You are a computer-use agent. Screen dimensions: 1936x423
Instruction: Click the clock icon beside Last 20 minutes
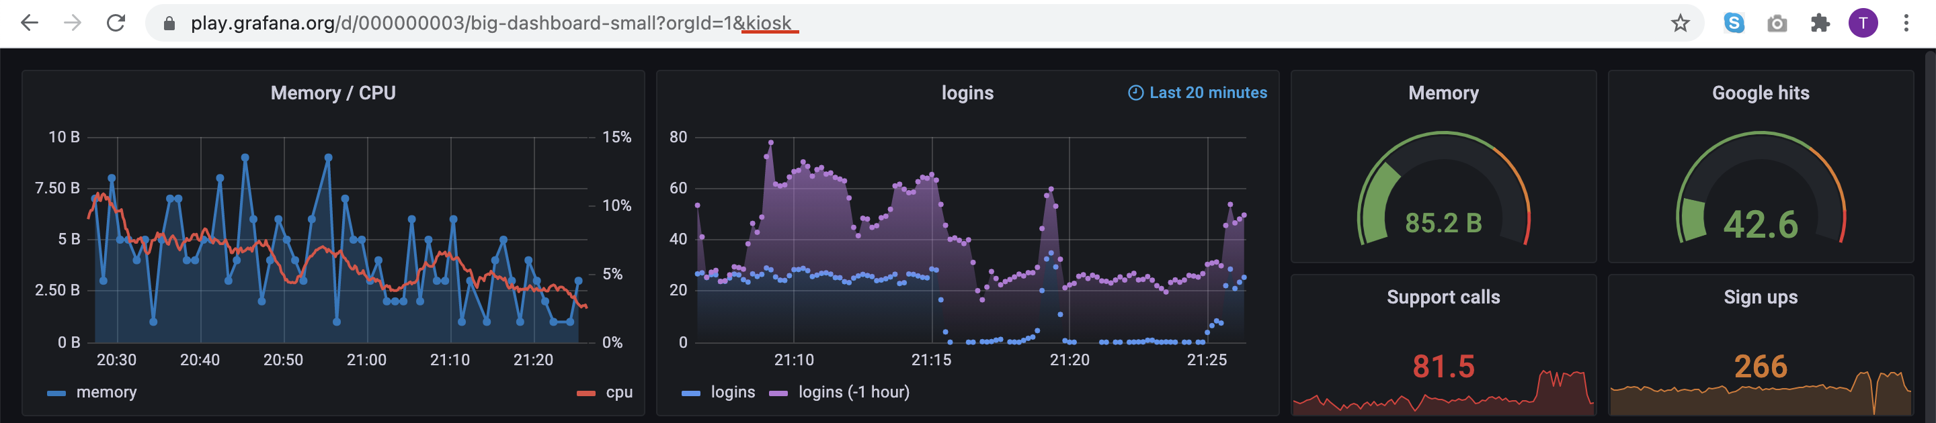coord(1135,92)
